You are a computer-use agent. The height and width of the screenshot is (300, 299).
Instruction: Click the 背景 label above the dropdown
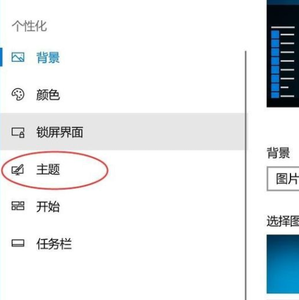point(278,153)
